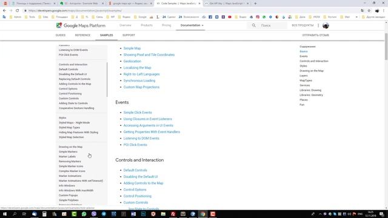Click the browser back arrow
Viewport: 388px width, 218px height.
[4, 11]
